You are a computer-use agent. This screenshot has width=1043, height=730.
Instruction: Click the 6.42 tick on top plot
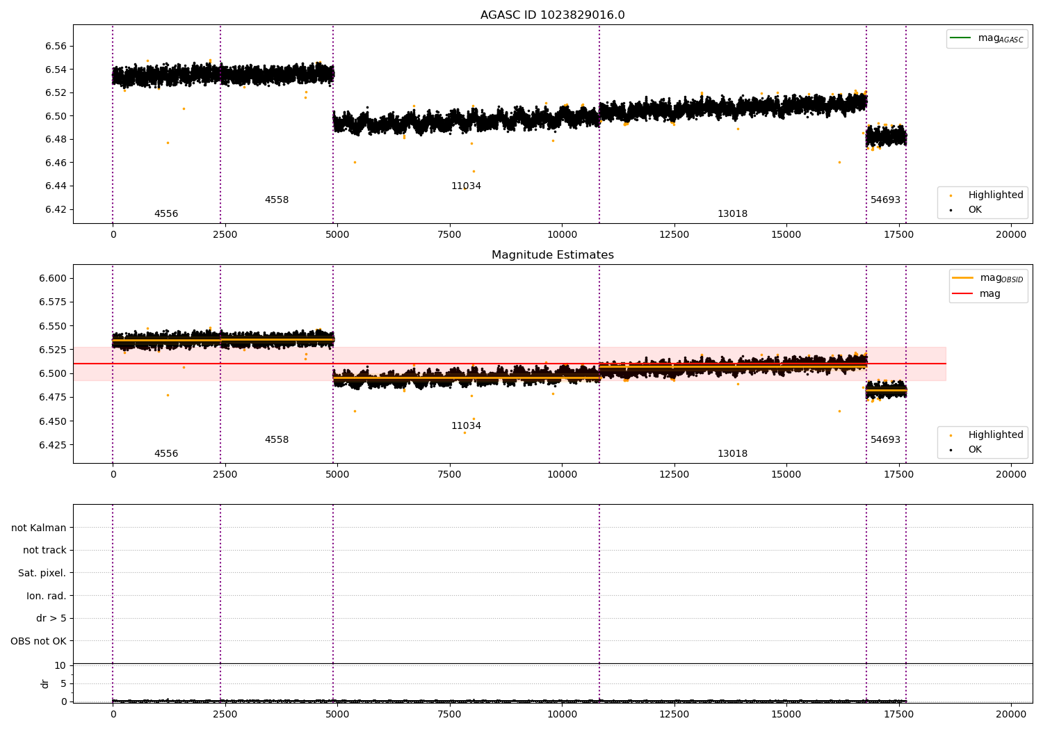(56, 209)
